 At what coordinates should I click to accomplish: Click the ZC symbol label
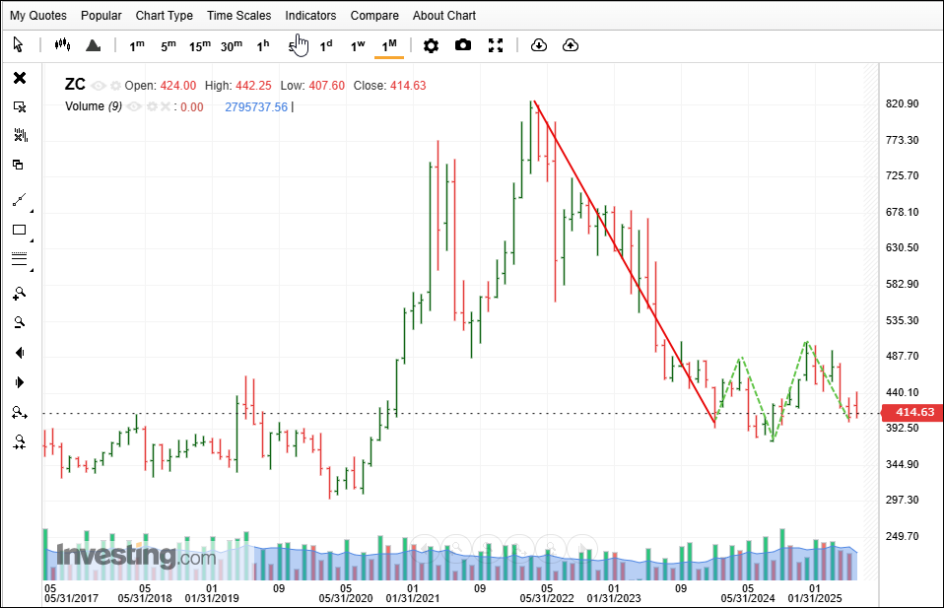click(x=75, y=85)
